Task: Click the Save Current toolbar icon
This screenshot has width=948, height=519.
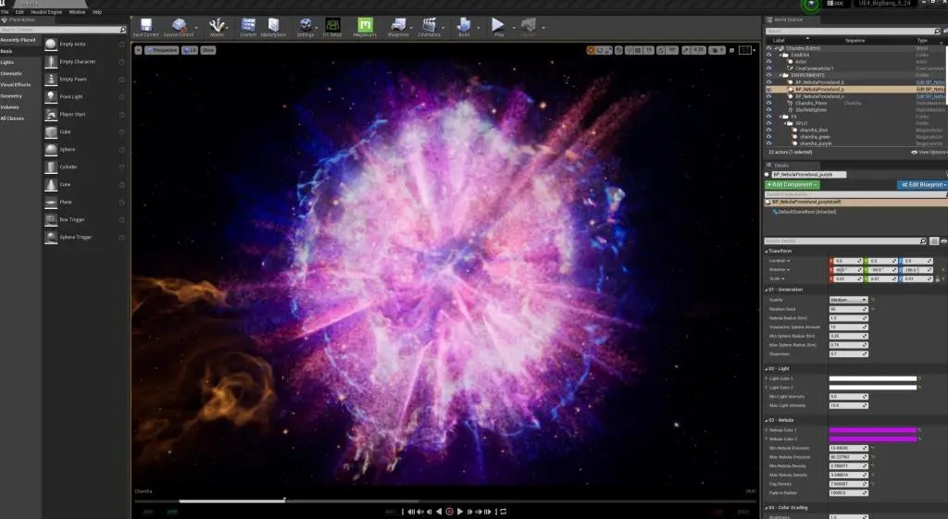Action: pos(146,27)
